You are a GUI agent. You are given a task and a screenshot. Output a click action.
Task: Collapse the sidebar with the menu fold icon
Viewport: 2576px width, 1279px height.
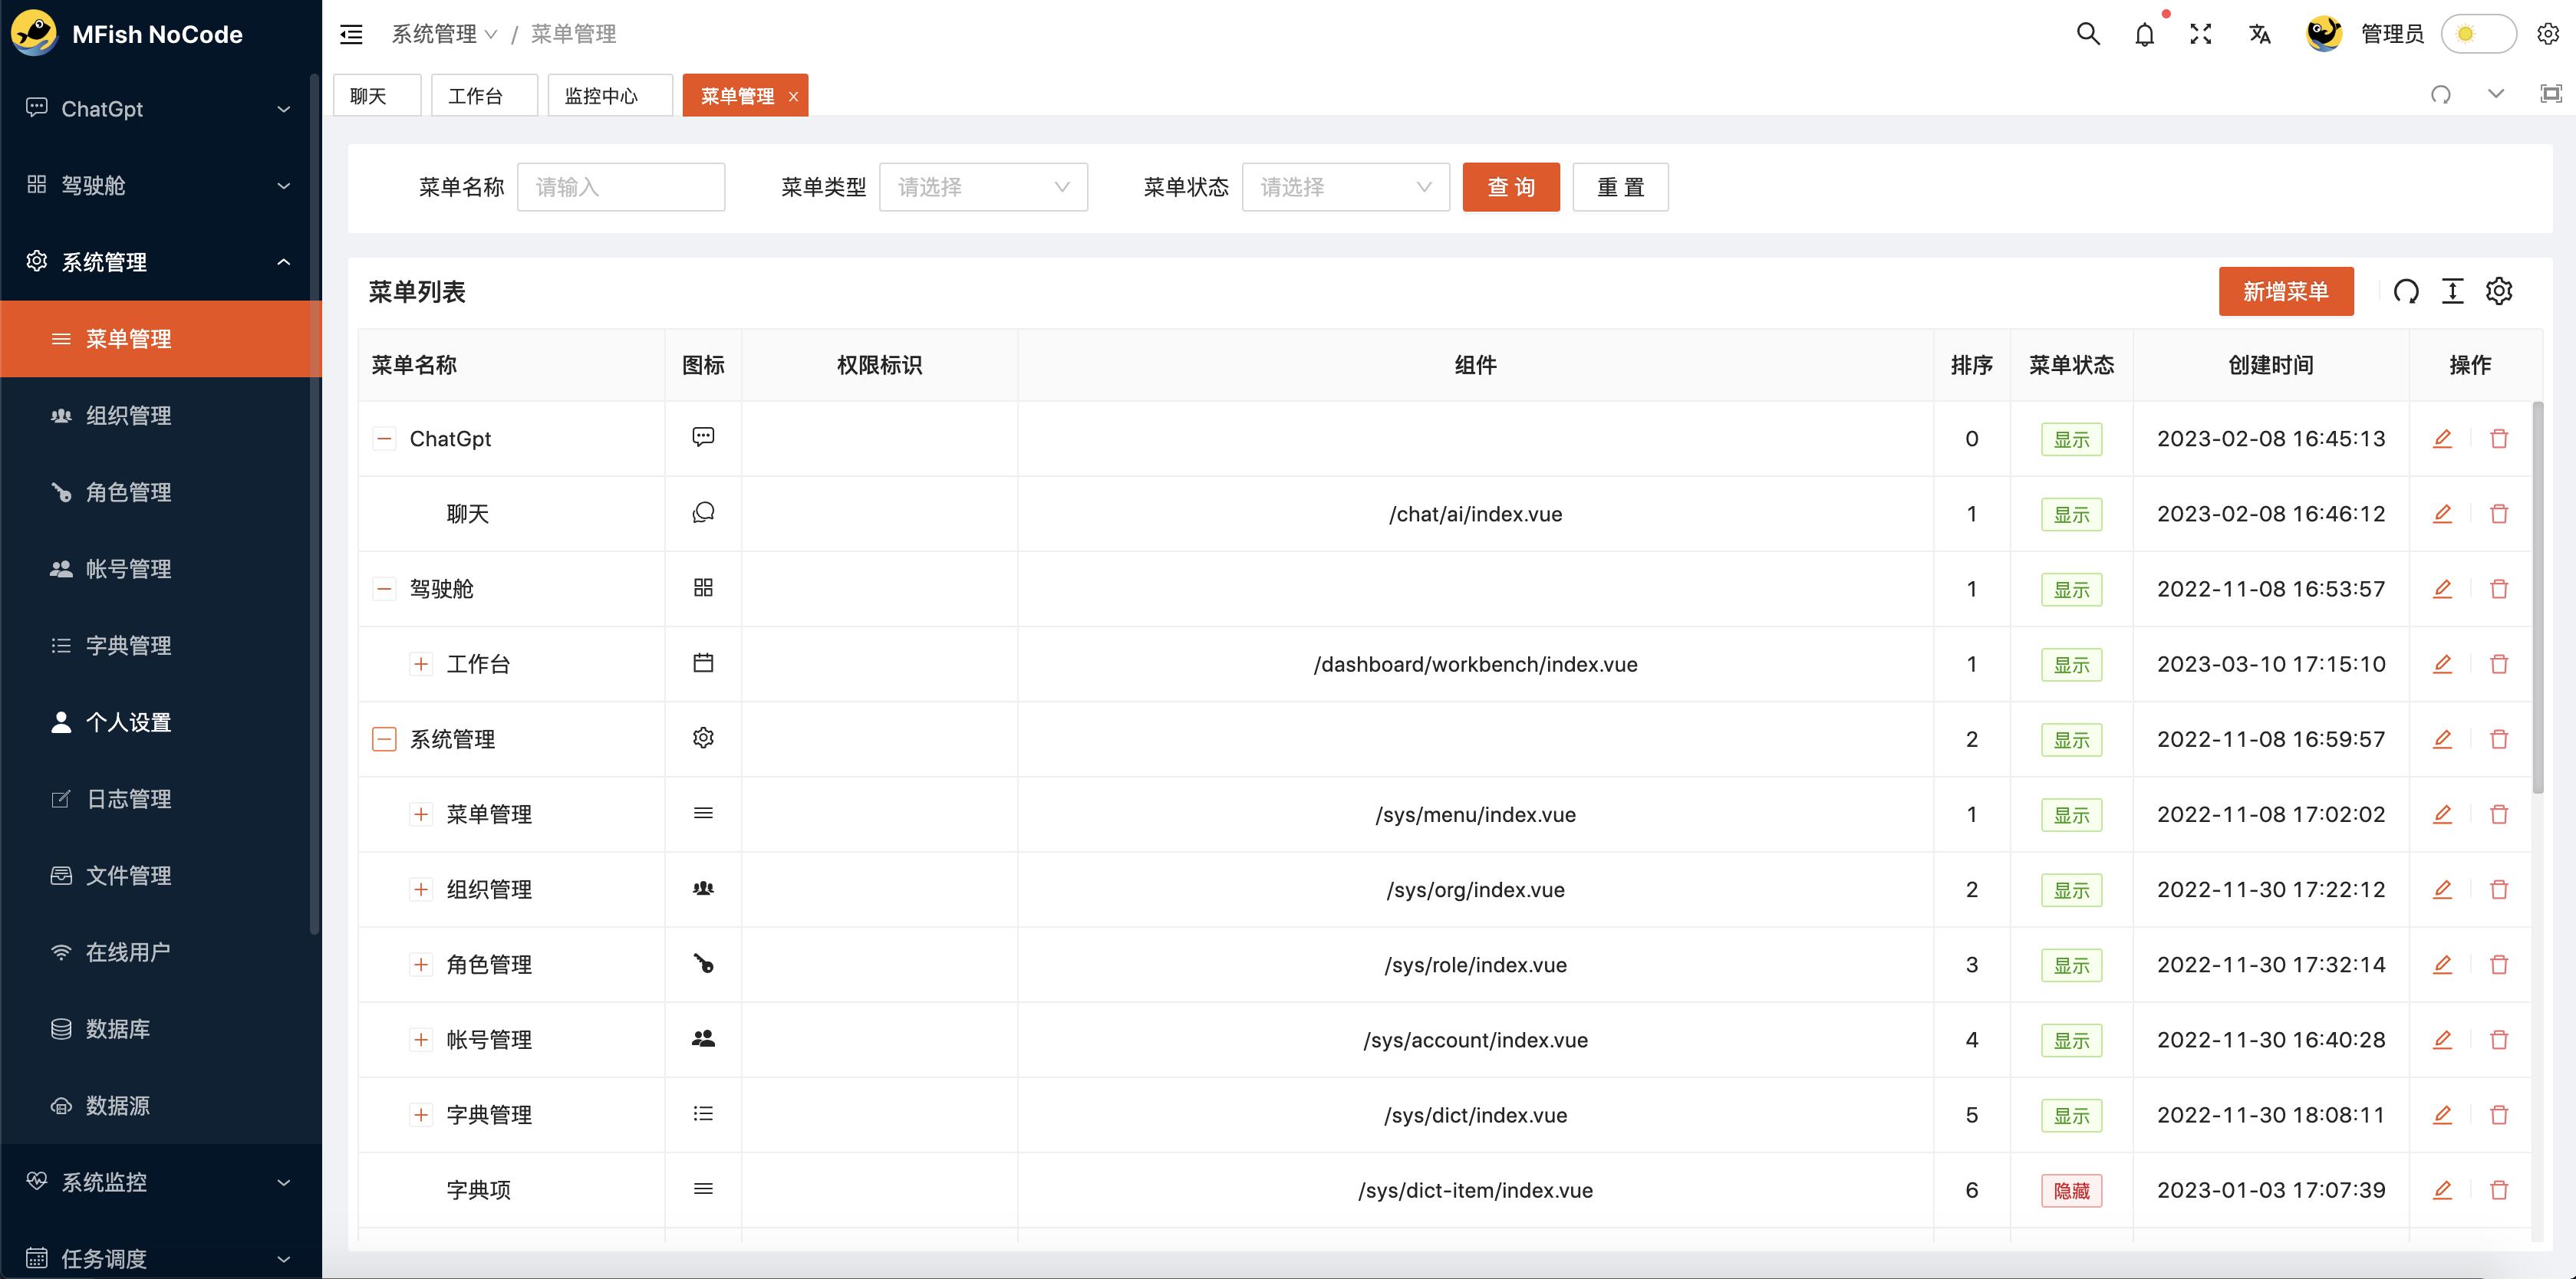pos(351,33)
